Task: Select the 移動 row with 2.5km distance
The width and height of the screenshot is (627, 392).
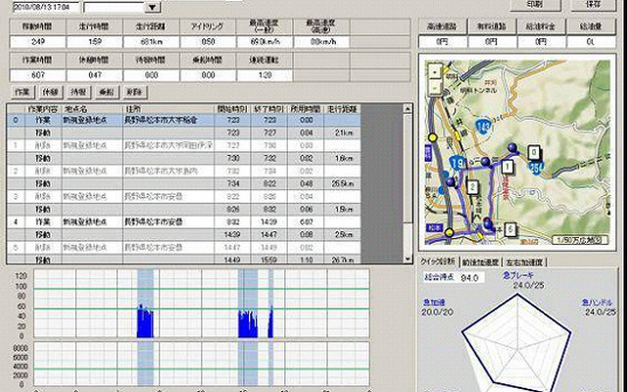Action: click(x=184, y=235)
